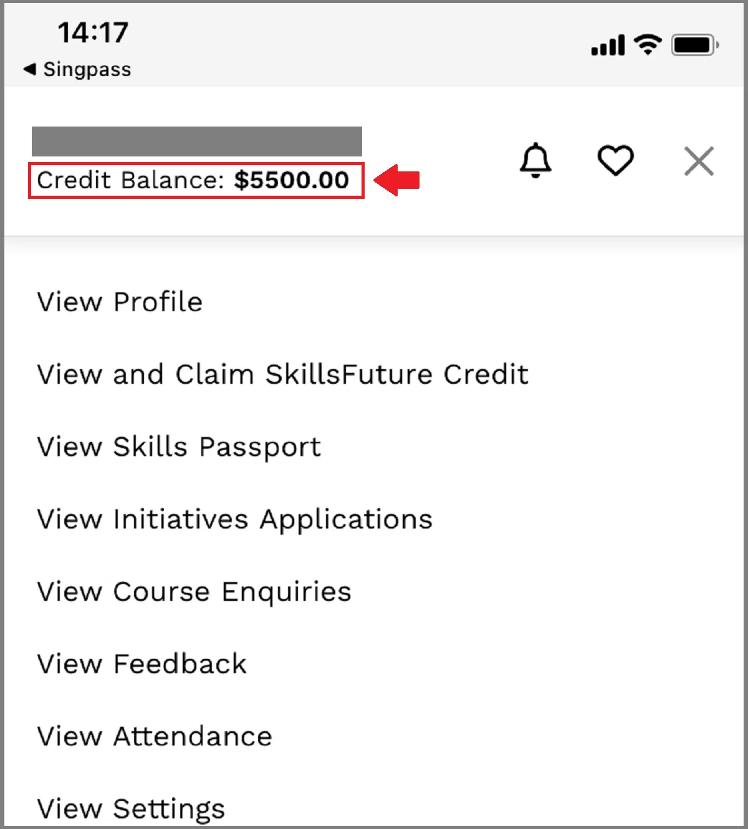Image resolution: width=748 pixels, height=829 pixels.
Task: Open View Attendance
Action: point(155,736)
